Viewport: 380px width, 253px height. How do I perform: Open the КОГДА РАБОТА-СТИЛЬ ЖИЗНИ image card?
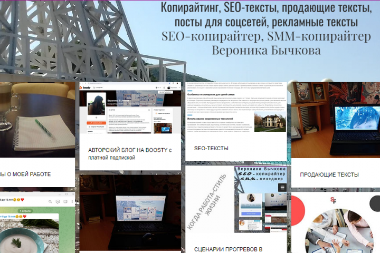pos(236,199)
